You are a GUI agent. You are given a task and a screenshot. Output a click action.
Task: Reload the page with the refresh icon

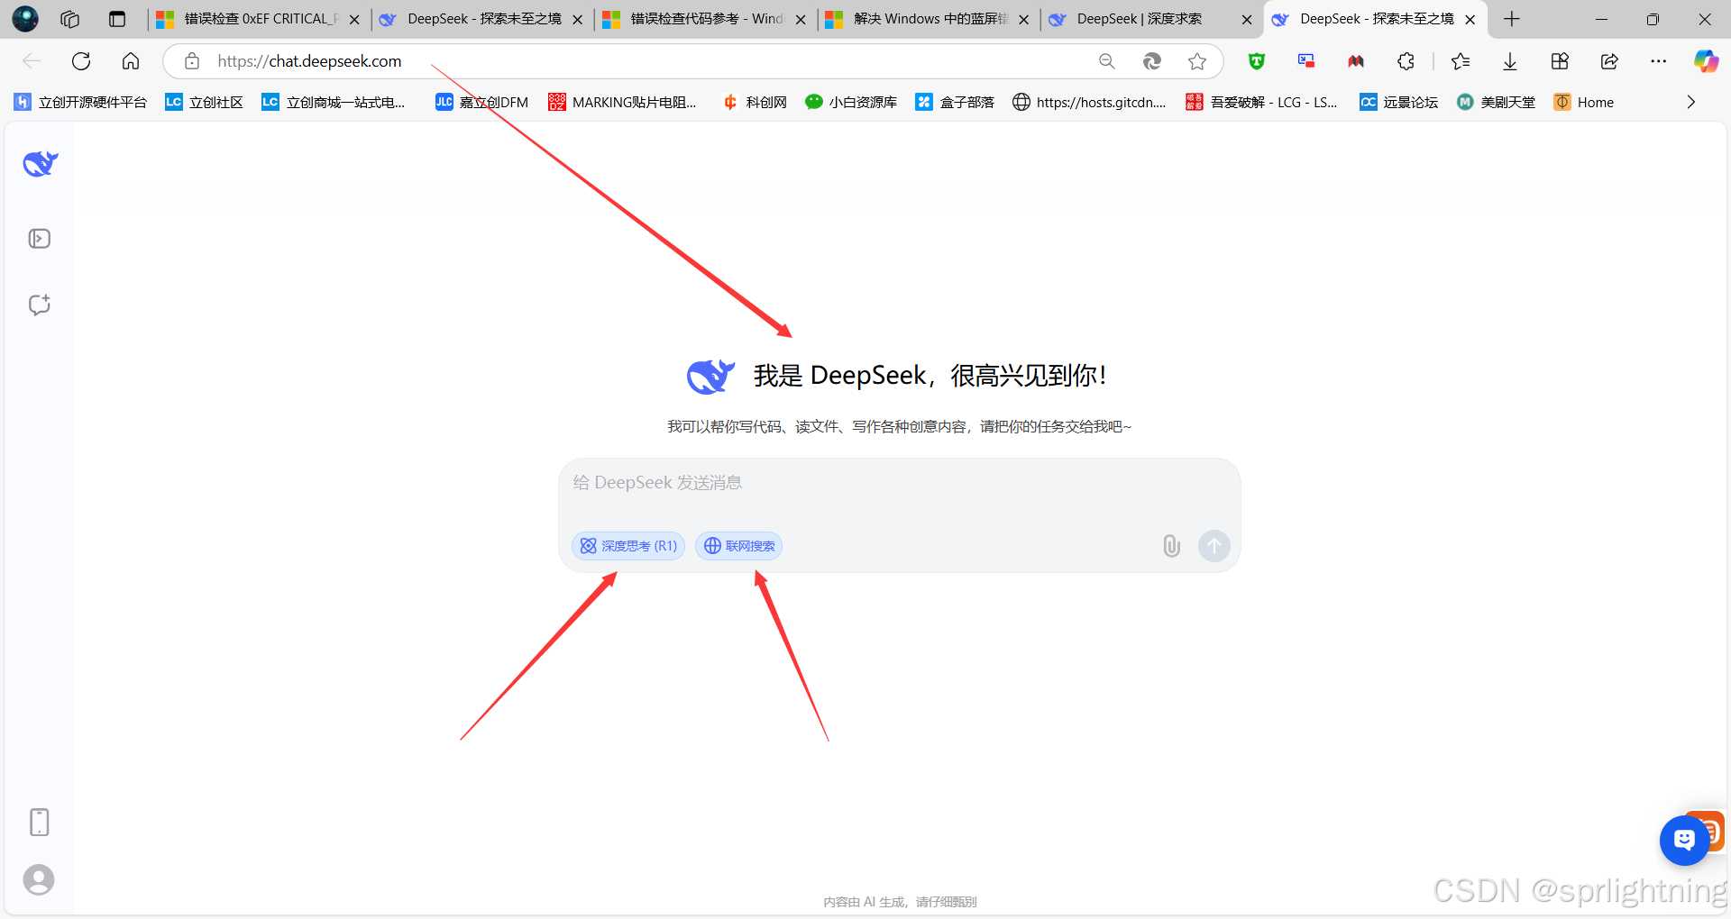coord(81,61)
